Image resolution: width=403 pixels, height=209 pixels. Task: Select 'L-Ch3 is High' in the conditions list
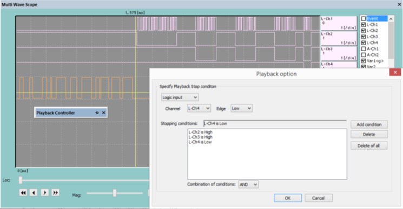pyautogui.click(x=201, y=137)
